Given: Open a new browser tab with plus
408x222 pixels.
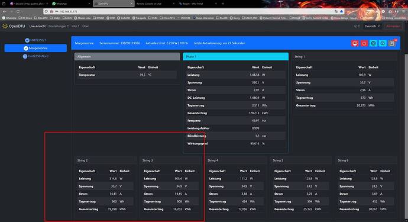Looking at the screenshot, I should click(223, 4).
